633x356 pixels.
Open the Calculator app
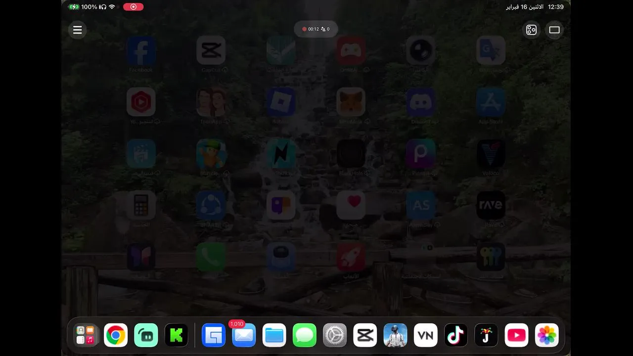[141, 205]
